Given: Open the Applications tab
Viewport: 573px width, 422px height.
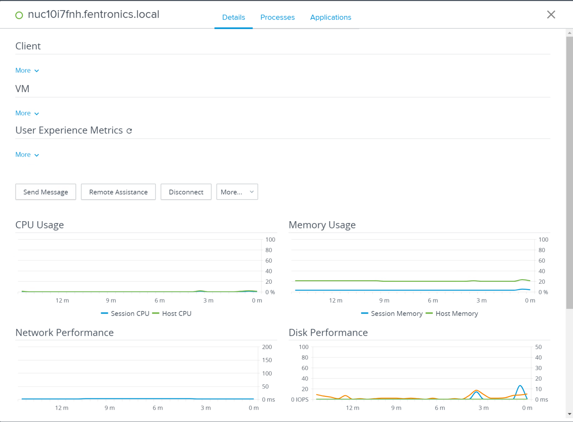Looking at the screenshot, I should (331, 17).
